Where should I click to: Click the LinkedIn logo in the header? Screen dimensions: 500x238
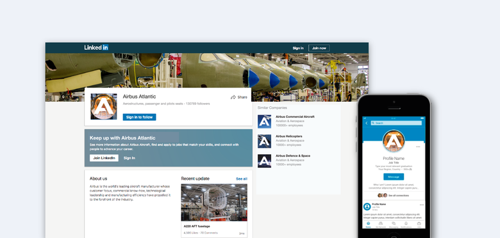[96, 48]
